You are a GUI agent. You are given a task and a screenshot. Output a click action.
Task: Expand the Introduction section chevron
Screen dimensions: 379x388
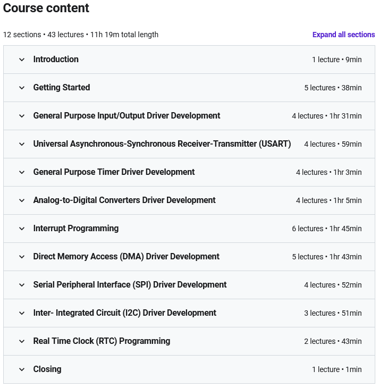(x=22, y=60)
